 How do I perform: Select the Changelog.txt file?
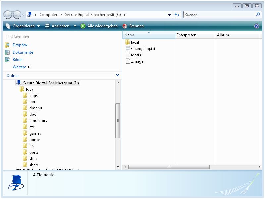coord(143,49)
